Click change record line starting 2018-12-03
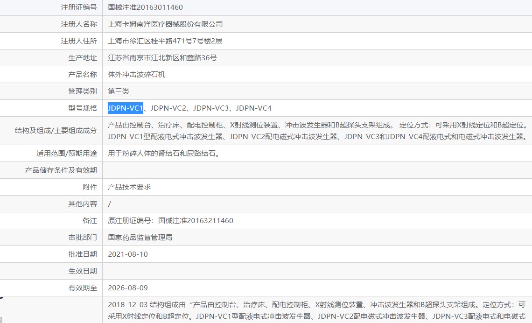Viewport: 532px width, 323px height. 316,305
